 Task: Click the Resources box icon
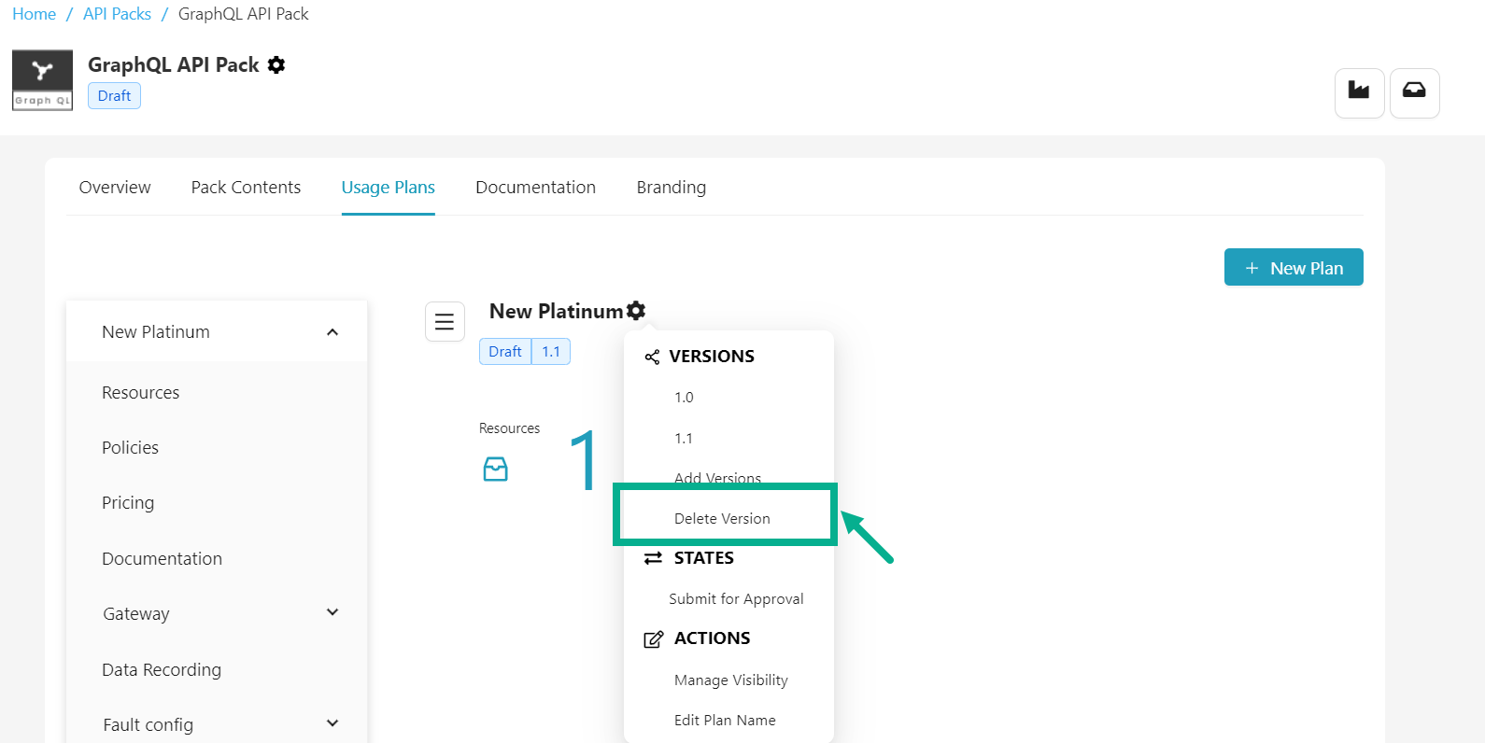pos(495,469)
